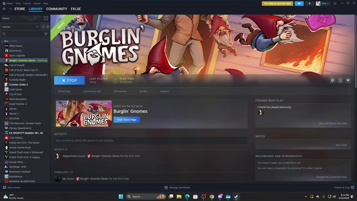Open File Explorer from taskbar
Viewport: 357px width, 201px height.
[179, 197]
